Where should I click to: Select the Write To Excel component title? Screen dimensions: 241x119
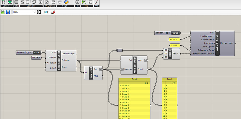217,43
